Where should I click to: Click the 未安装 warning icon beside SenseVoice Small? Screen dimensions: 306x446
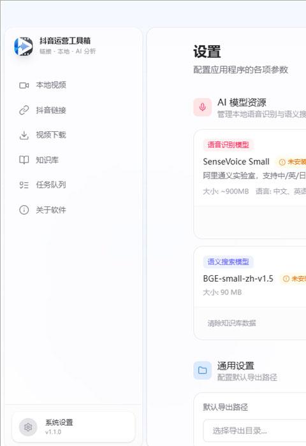pyautogui.click(x=282, y=162)
